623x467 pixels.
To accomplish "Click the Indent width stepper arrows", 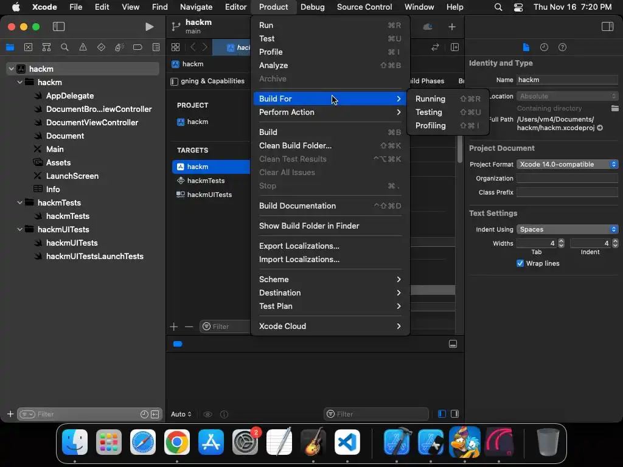I will point(615,243).
